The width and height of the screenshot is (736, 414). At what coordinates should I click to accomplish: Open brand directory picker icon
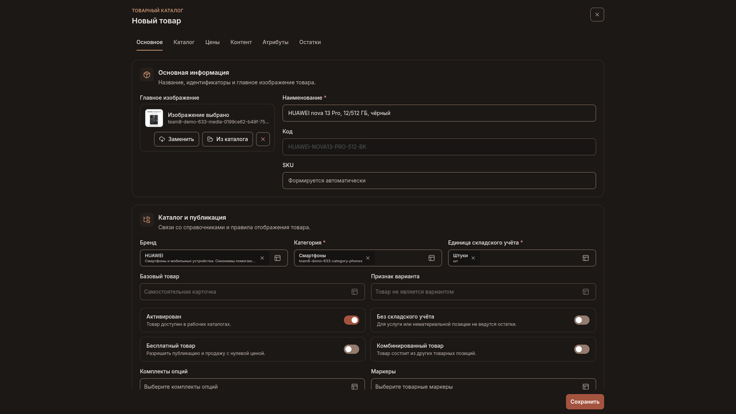pyautogui.click(x=278, y=258)
